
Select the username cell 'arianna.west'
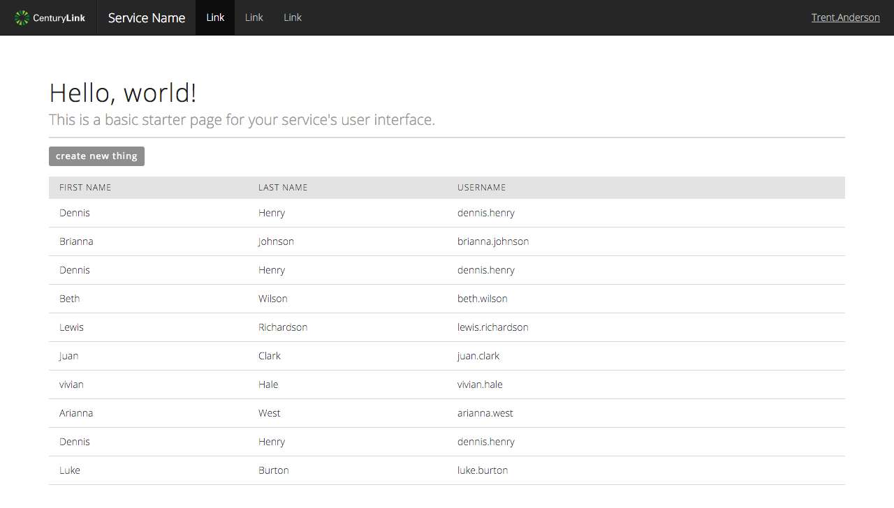click(485, 413)
